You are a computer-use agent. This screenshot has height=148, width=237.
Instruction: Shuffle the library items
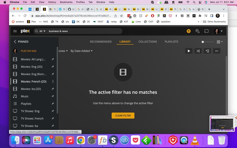pos(198,51)
